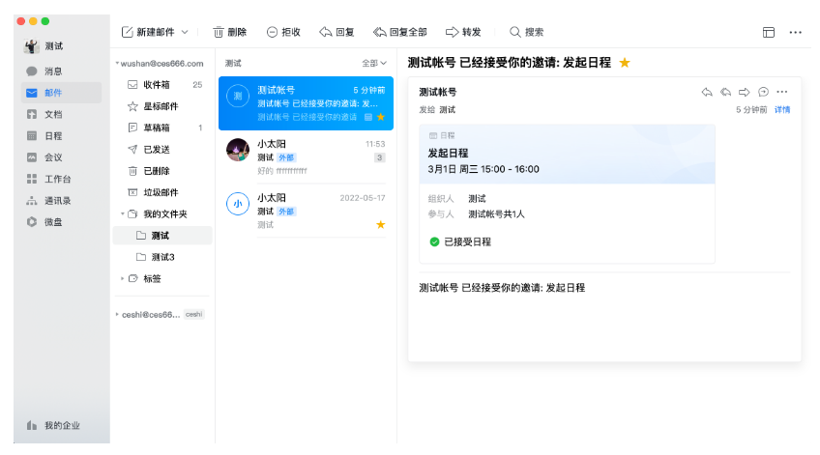Open the dropdown arrow next to 新建邮件
The height and width of the screenshot is (455, 820).
click(185, 33)
